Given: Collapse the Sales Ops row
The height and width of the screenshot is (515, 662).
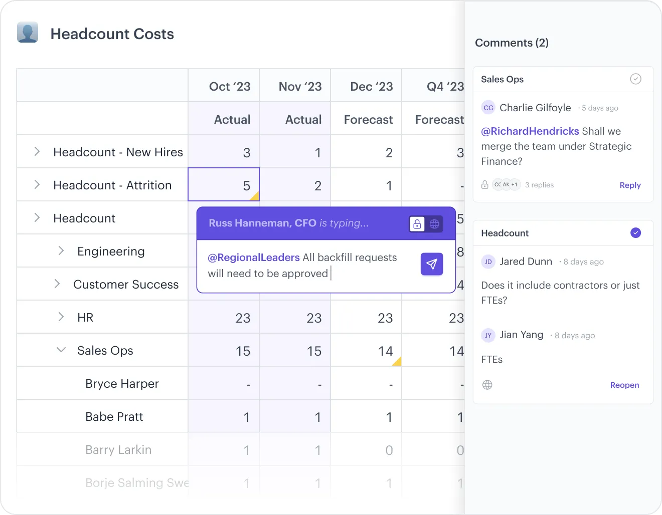Looking at the screenshot, I should 61,350.
